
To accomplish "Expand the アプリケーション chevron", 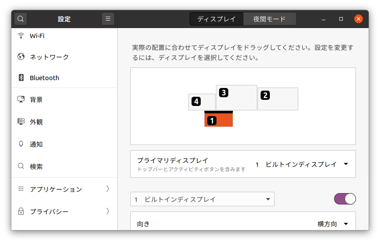I will tap(108, 189).
